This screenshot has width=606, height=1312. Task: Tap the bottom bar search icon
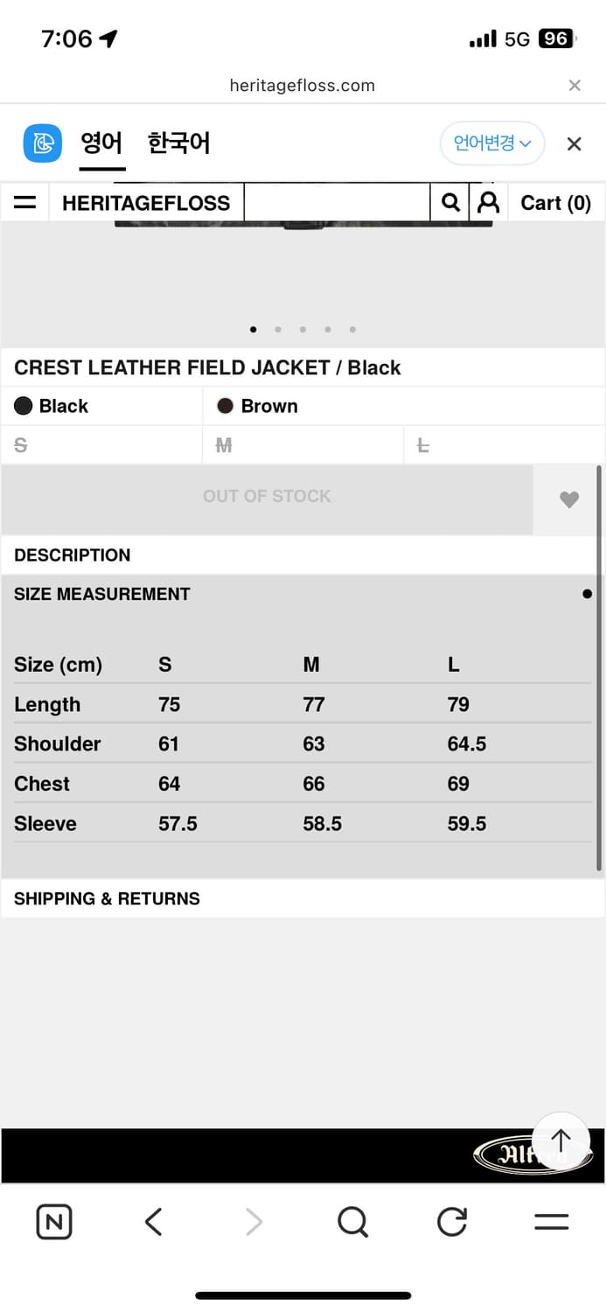point(352,1221)
